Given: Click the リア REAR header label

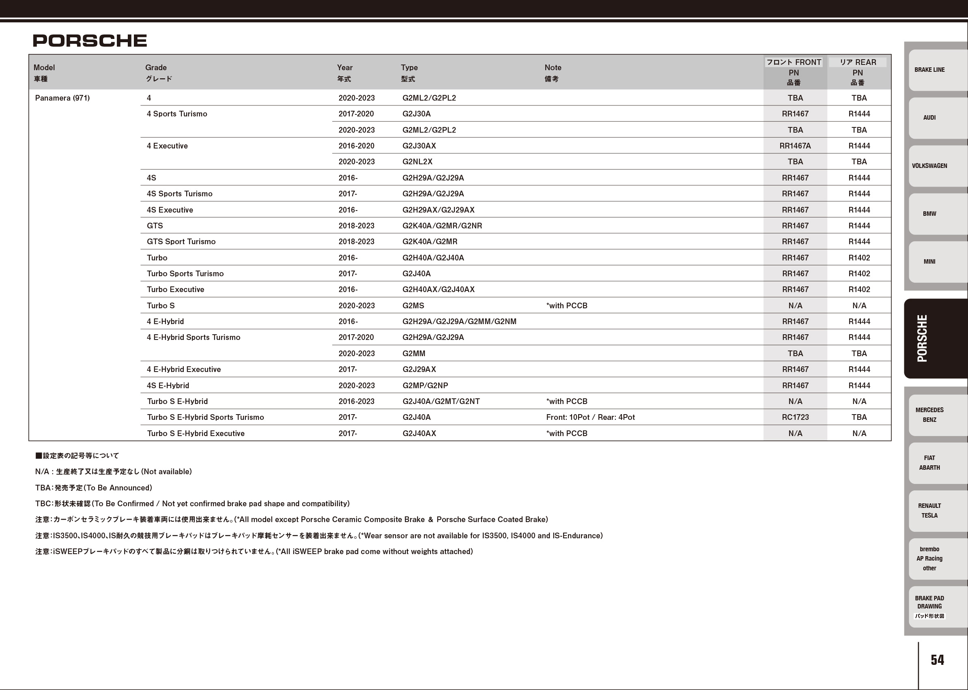Looking at the screenshot, I should (x=858, y=62).
